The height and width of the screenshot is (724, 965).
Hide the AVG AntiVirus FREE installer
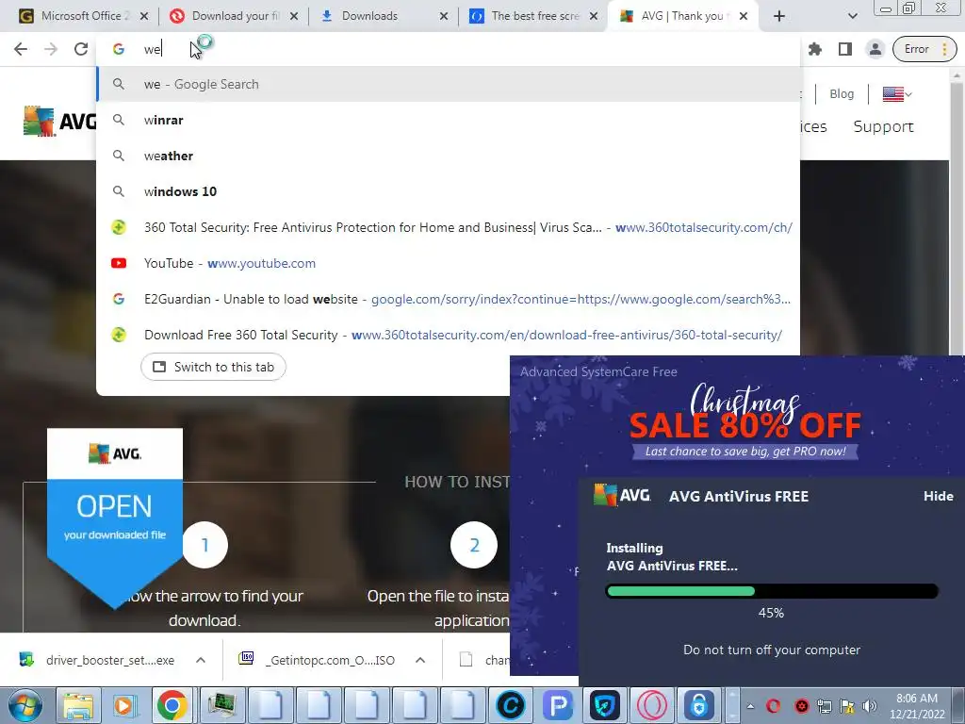point(938,496)
